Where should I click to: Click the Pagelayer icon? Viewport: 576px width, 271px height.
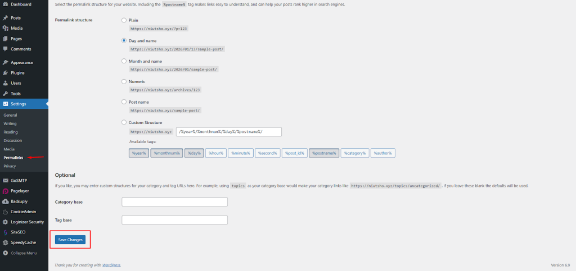coord(5,191)
